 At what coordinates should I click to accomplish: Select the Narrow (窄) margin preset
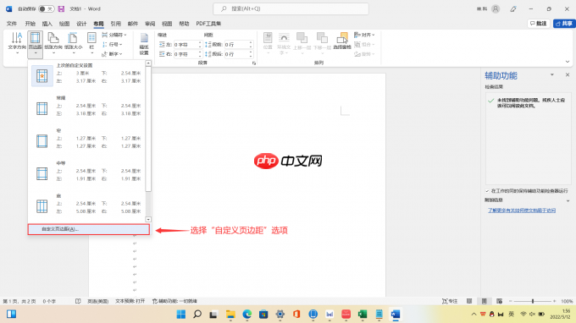coord(87,139)
